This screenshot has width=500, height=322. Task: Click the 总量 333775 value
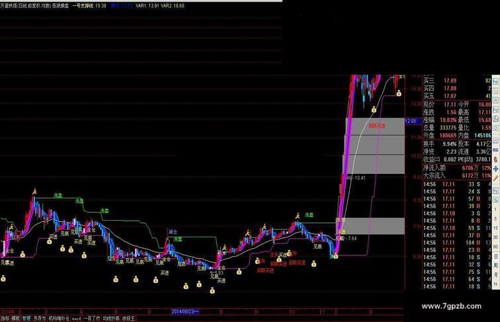tap(448, 128)
